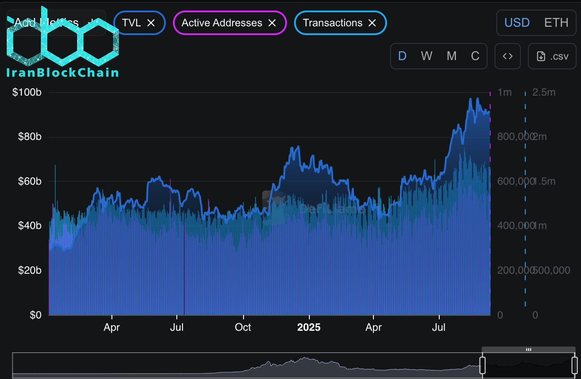Switch the currency toggle to ETH

coord(556,23)
